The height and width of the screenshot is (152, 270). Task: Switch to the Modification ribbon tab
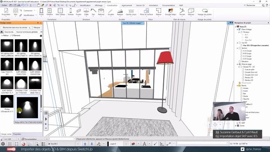[x=85, y=5]
